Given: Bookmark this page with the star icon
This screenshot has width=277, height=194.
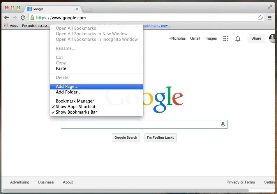Looking at the screenshot, I should (260, 18).
